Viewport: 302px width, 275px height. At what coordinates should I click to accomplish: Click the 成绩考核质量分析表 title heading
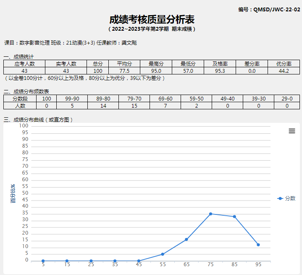coord(152,20)
